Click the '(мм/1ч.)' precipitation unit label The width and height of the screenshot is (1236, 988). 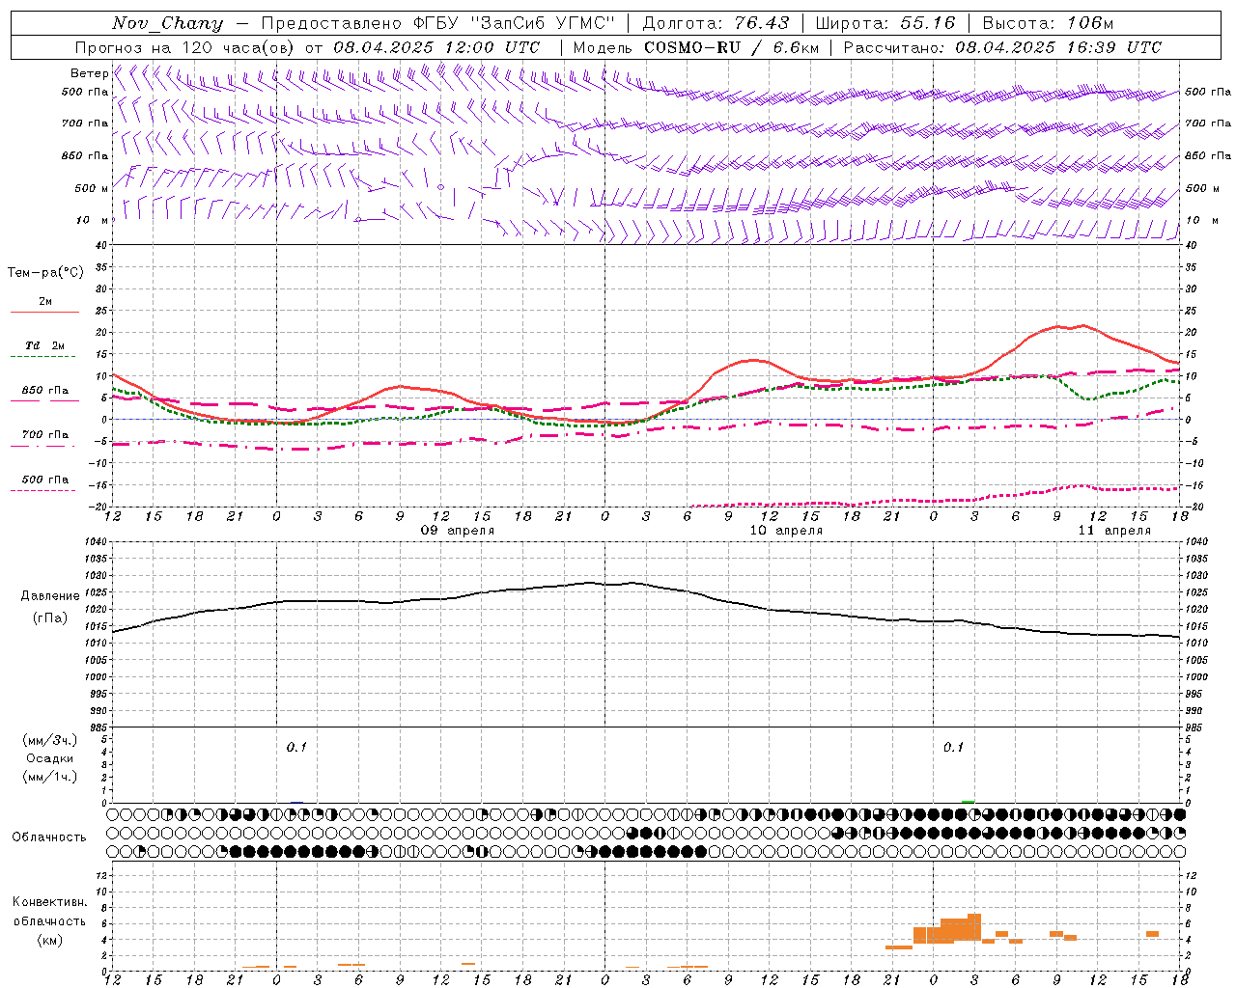point(50,777)
